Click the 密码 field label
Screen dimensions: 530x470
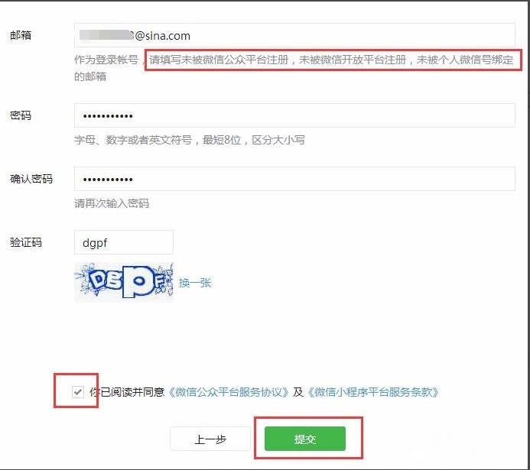pyautogui.click(x=21, y=115)
